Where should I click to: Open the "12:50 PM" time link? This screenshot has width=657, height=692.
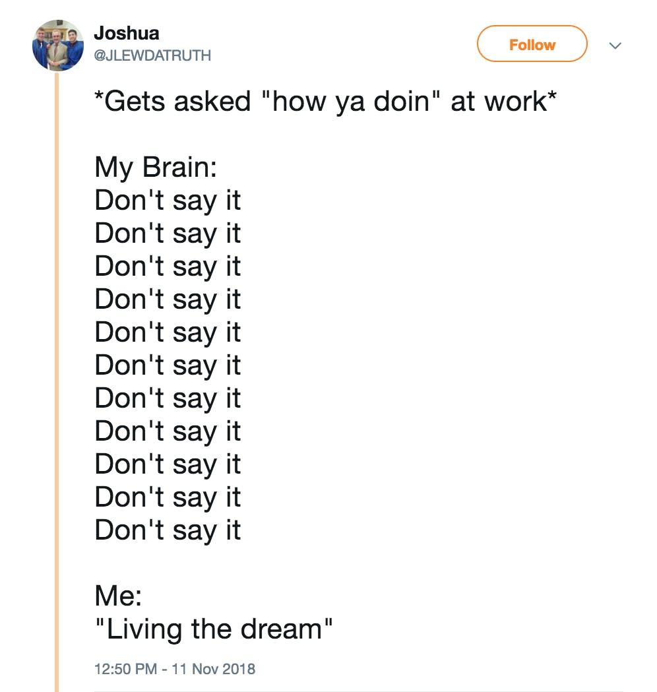click(x=125, y=669)
